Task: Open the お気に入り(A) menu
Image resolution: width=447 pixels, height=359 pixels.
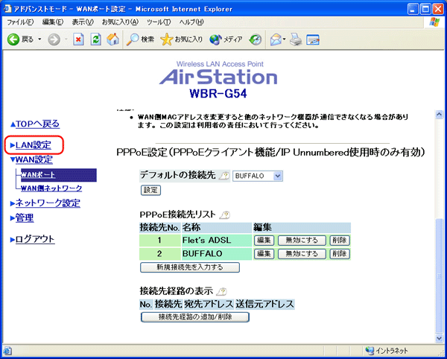Action: [120, 22]
